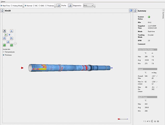Select the History Mode radio button
This screenshot has width=165, height=125.
tap(12, 5)
